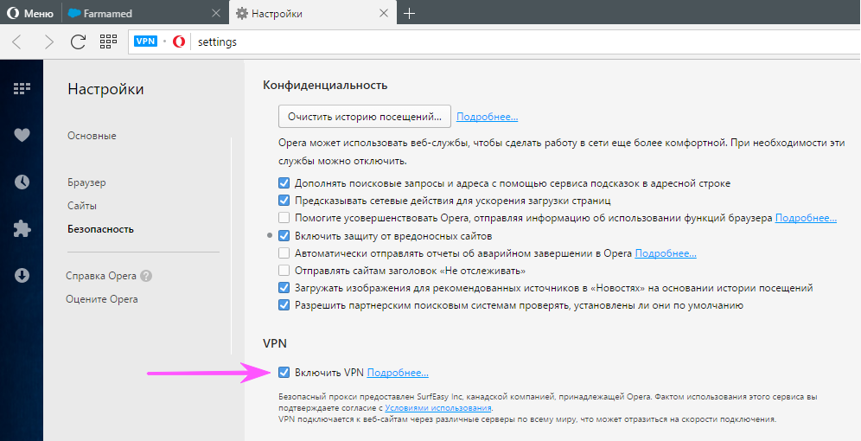Screen dimensions: 861x441
Task: Open the Opera Меню button
Action: 30,14
